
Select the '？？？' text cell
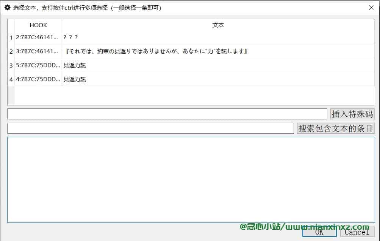coord(218,37)
